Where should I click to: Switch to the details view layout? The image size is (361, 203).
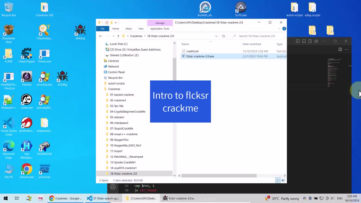click(278, 180)
